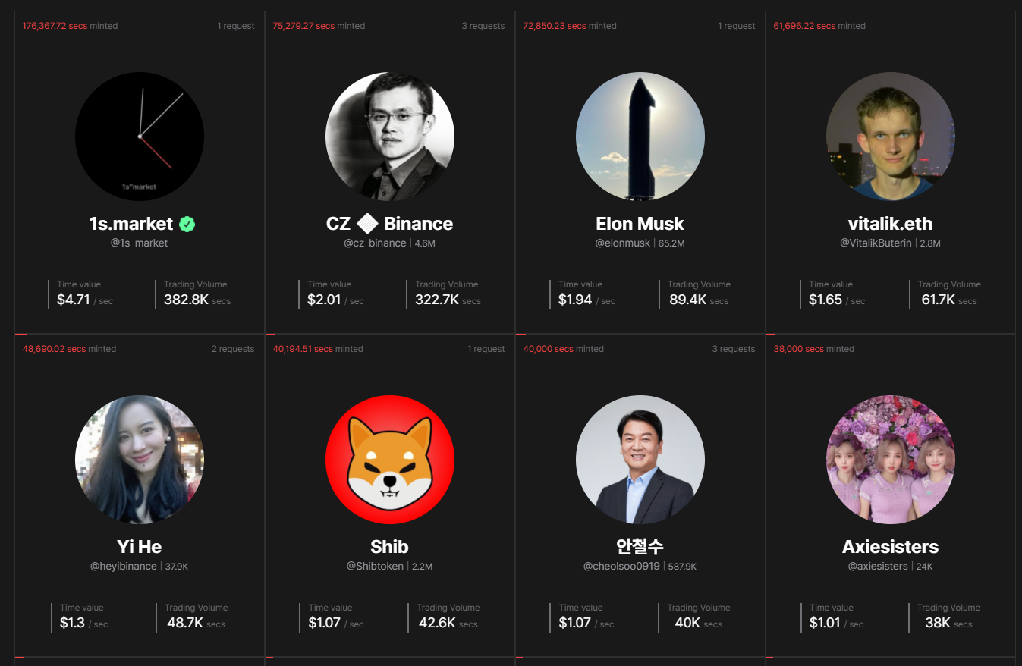Click the Elon Musk name heading
The width and height of the screenshot is (1022, 666).
coord(640,224)
